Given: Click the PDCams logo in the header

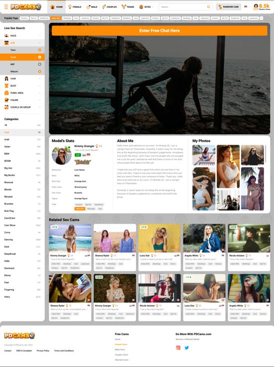Looking at the screenshot, I should [26, 7].
